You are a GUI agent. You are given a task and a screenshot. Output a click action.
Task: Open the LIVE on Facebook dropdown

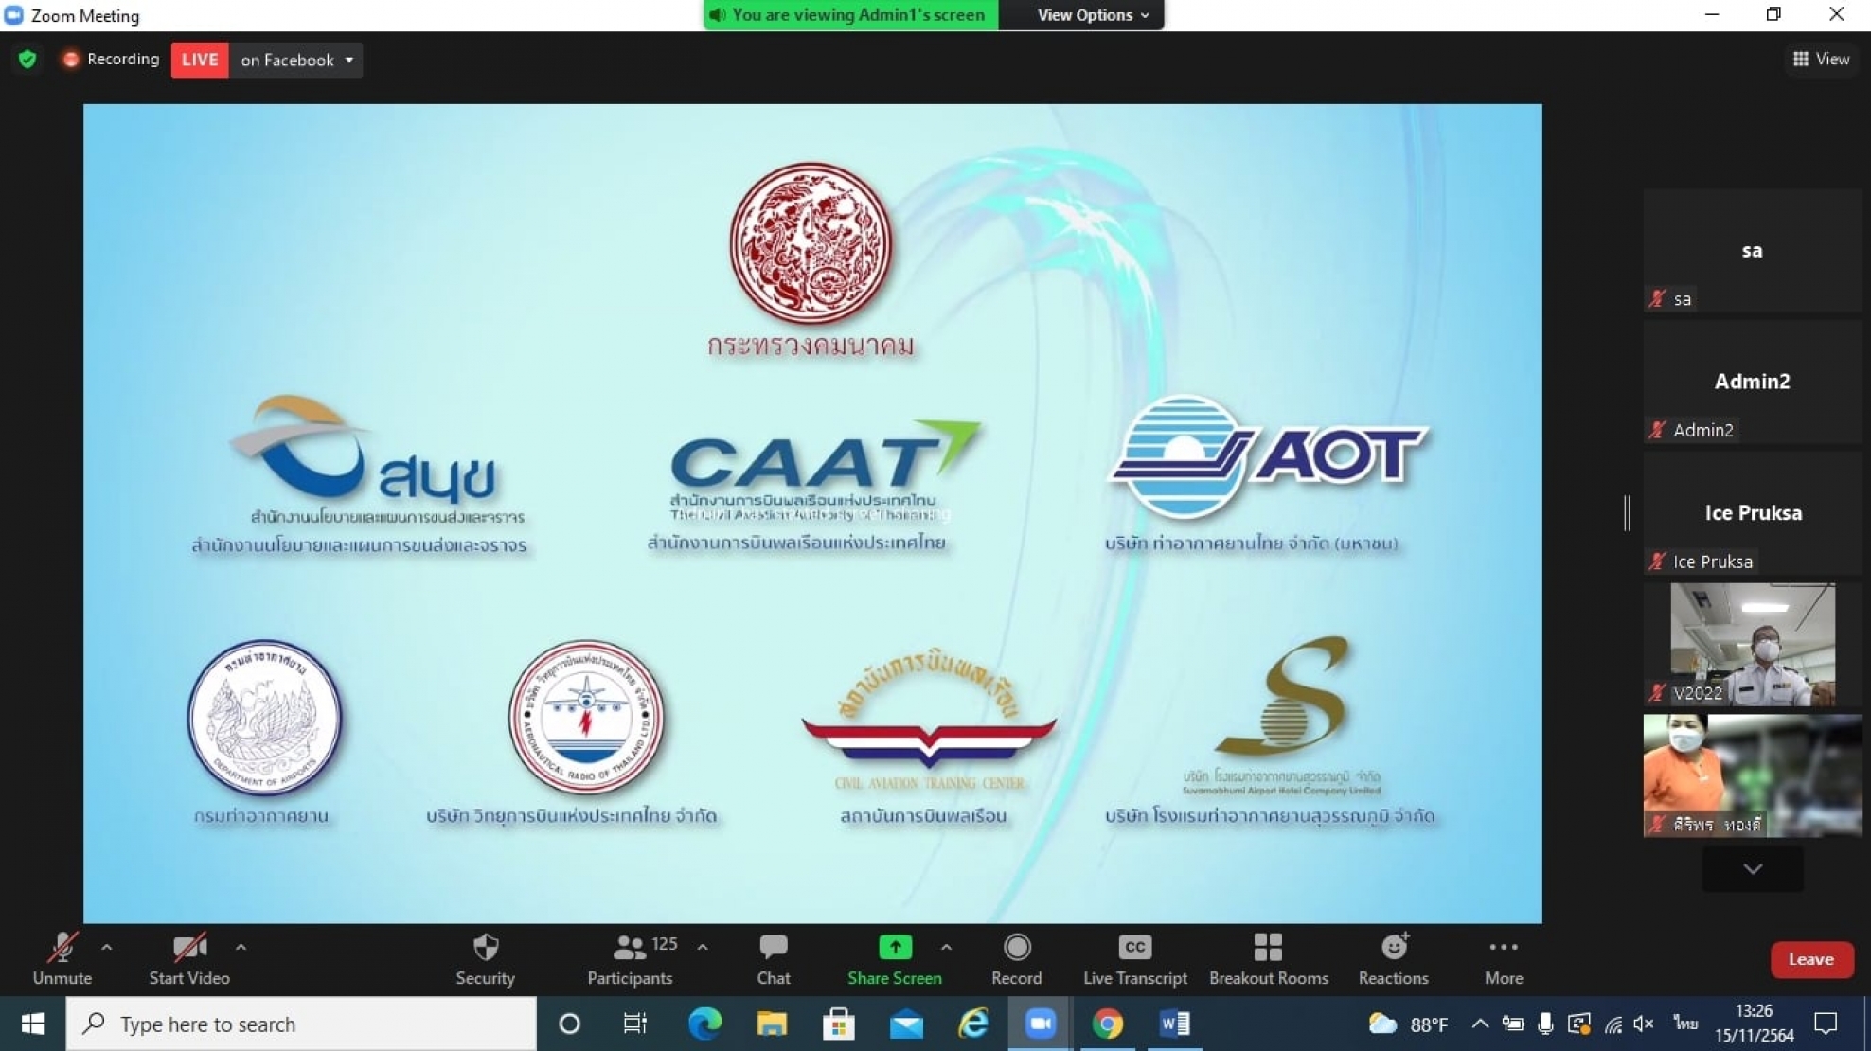(294, 60)
